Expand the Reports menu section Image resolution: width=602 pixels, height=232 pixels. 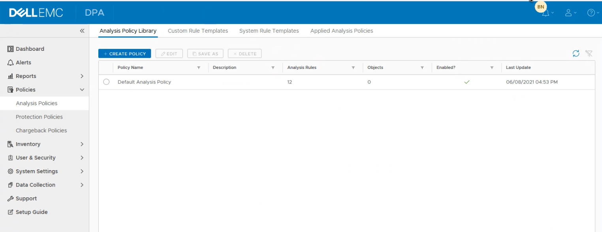(82, 76)
